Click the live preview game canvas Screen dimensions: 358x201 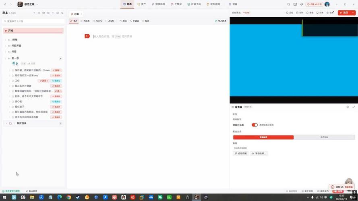(x=294, y=60)
